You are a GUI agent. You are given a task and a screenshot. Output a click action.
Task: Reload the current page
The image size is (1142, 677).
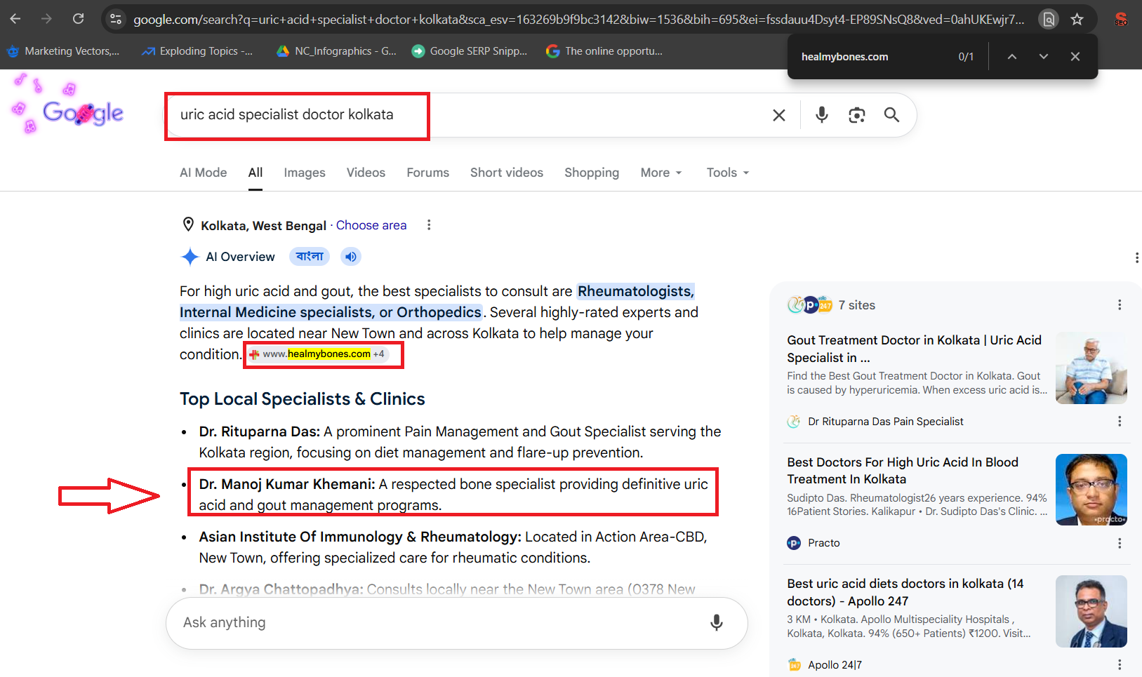point(78,19)
